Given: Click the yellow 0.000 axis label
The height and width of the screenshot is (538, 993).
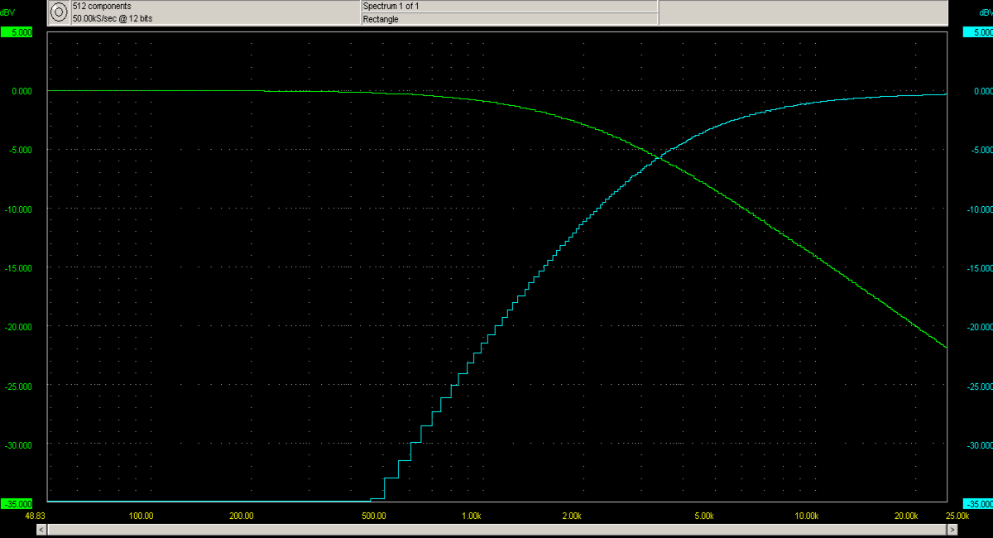Looking at the screenshot, I should pos(22,91).
